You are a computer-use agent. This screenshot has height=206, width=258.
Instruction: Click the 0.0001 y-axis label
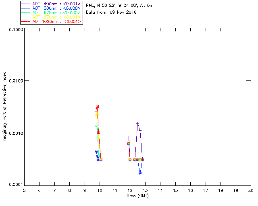coord(16,185)
